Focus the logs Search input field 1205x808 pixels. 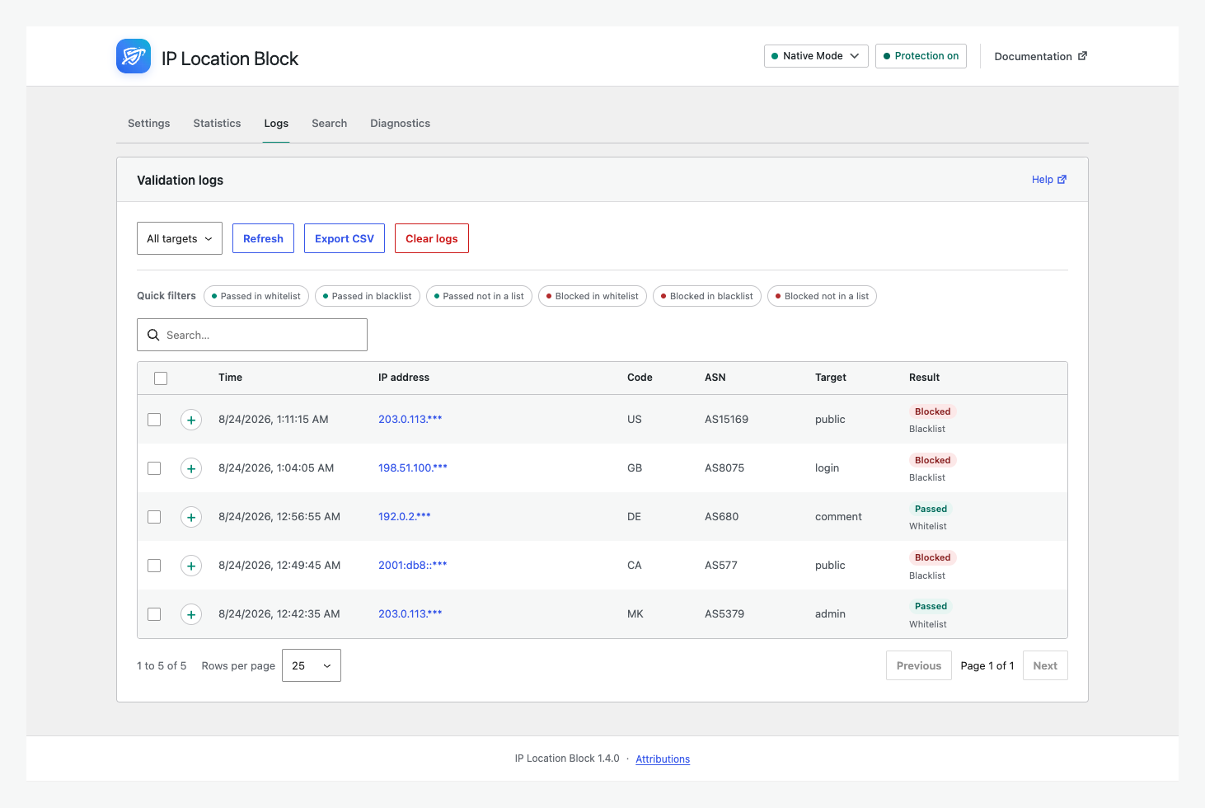252,335
